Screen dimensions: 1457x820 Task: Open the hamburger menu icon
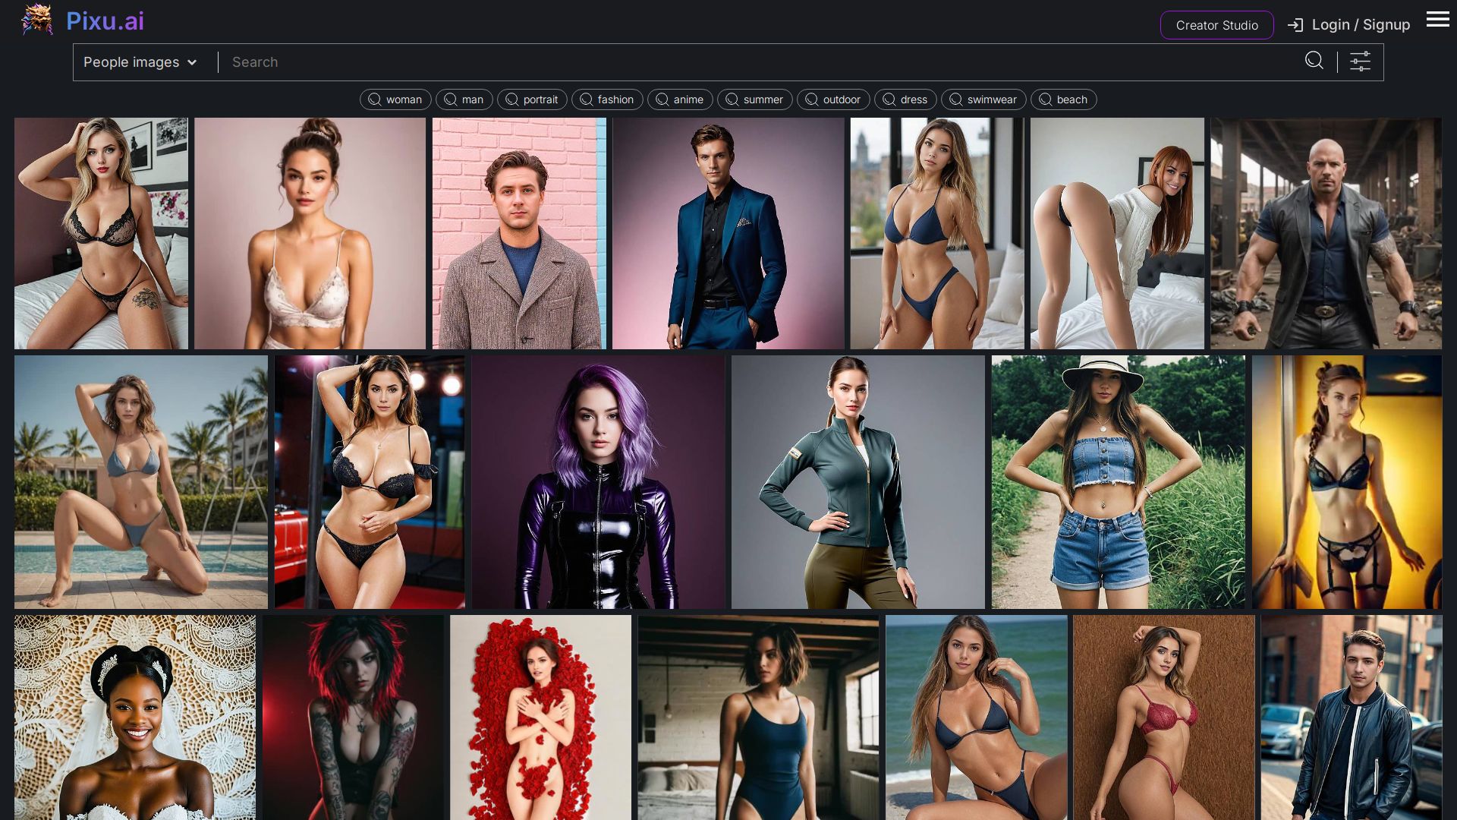coord(1437,20)
